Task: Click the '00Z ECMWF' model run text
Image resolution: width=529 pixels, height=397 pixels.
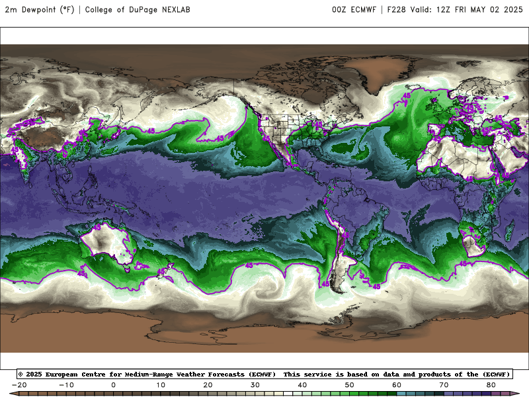Action: coord(354,10)
